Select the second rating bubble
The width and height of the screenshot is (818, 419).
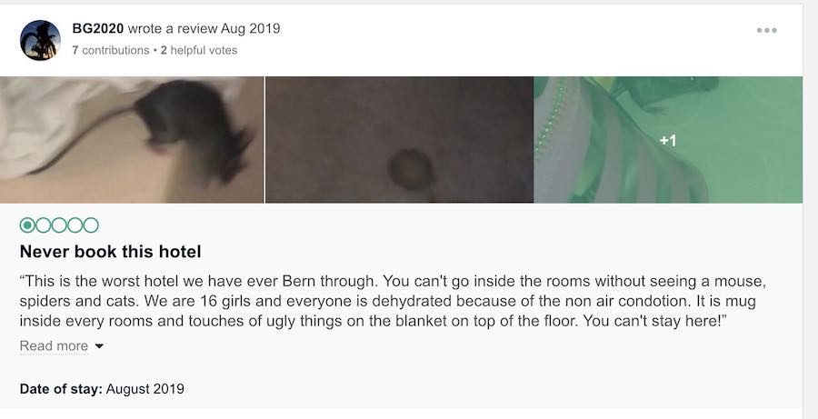(44, 224)
